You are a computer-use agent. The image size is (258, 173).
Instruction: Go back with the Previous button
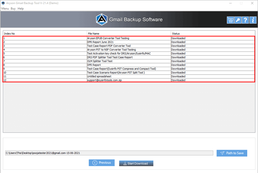[102, 163]
